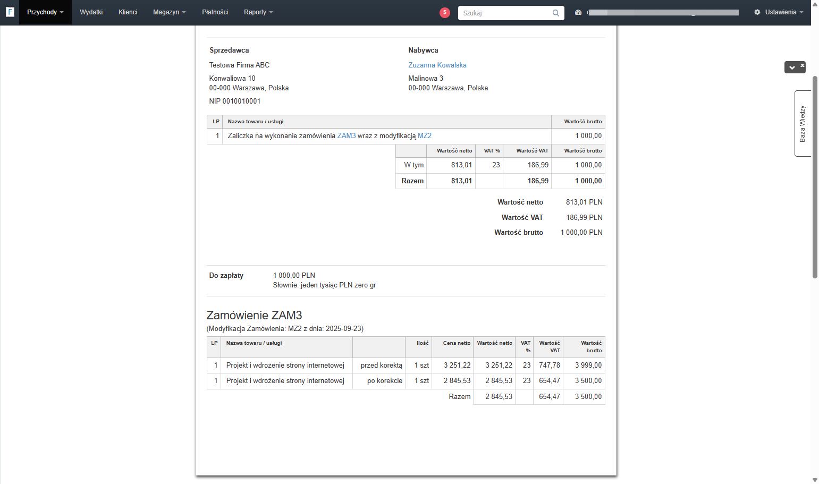This screenshot has height=484, width=819.
Task: Open the Baza Wiedzy side tab
Action: pos(803,123)
